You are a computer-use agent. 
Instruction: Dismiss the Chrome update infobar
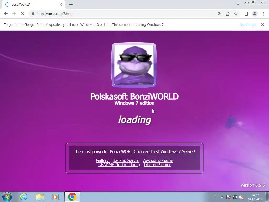[x=263, y=24]
